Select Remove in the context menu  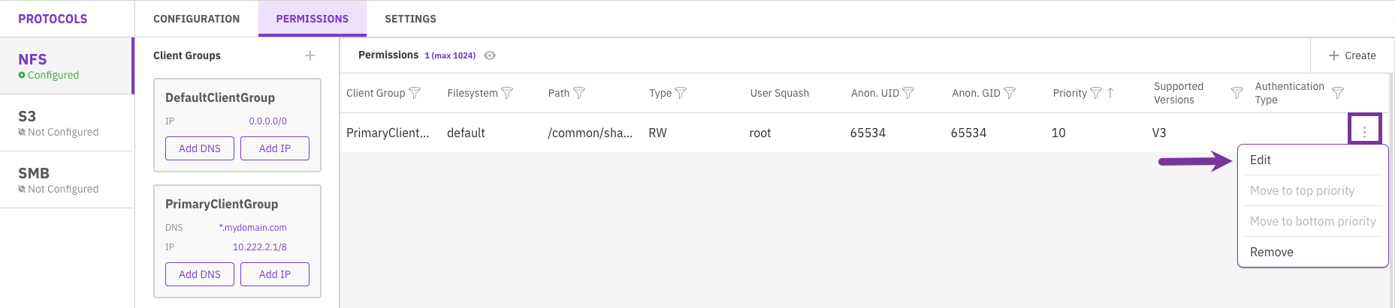[1272, 252]
